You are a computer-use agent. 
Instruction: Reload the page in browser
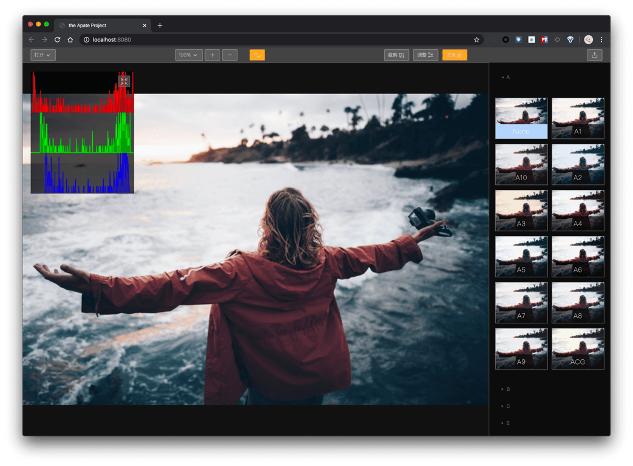tap(57, 39)
